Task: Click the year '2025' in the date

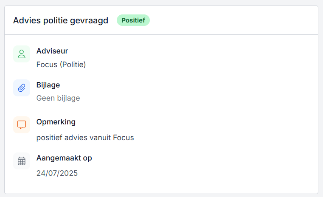Action: pos(69,173)
